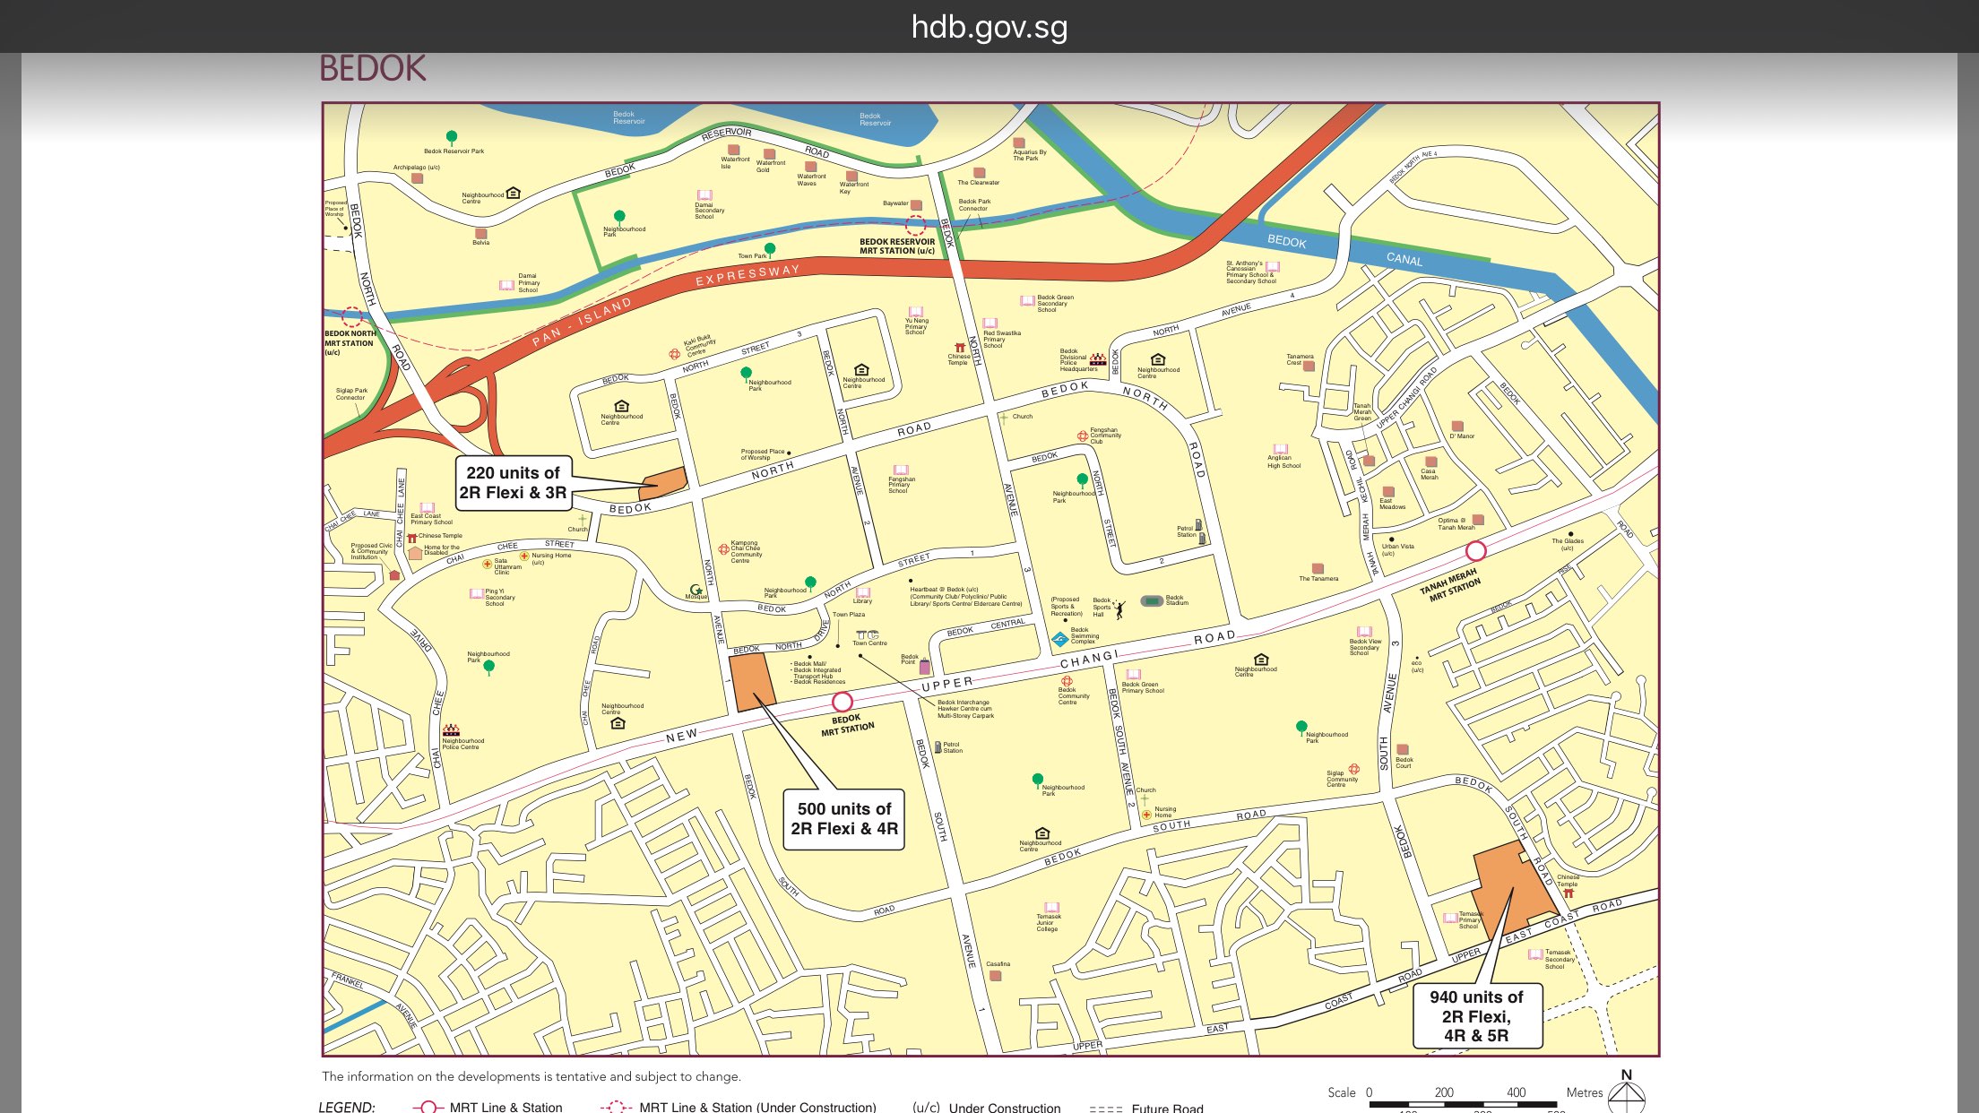The image size is (1979, 1113).
Task: Click the Library book icon near Town Plaza
Action: 863,592
